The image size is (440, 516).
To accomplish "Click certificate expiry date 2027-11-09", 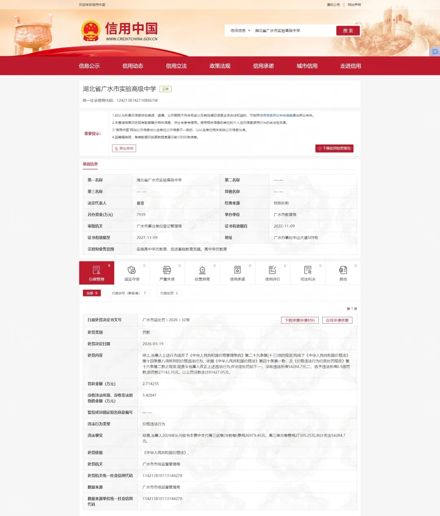I will 147,237.
